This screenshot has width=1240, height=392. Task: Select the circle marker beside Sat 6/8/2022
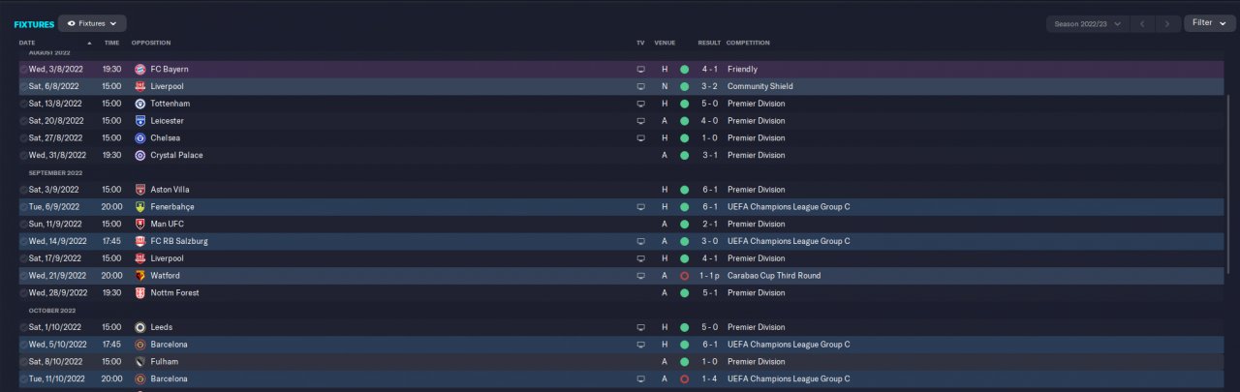[x=23, y=87]
